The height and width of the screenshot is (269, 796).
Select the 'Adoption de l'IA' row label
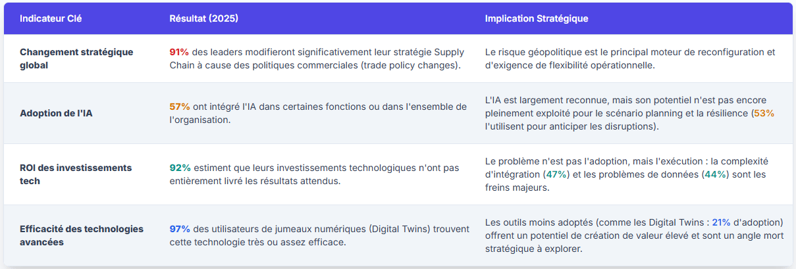[x=56, y=113]
